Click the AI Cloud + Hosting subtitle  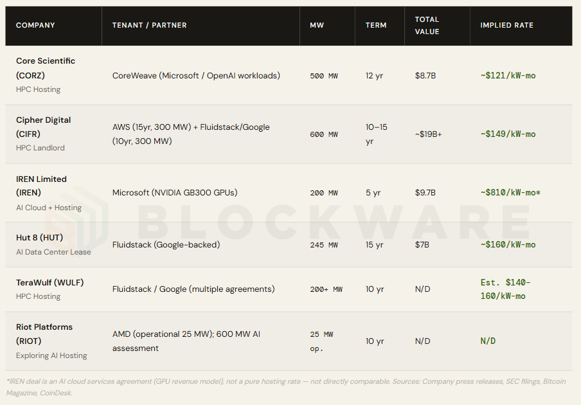[49, 208]
